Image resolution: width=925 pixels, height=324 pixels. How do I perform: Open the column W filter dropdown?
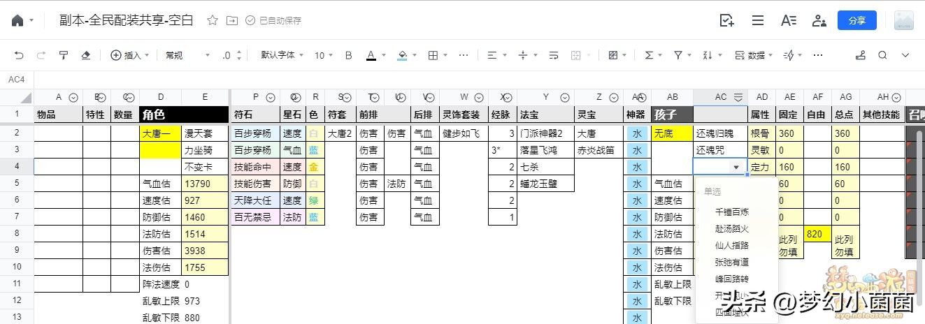(480, 97)
